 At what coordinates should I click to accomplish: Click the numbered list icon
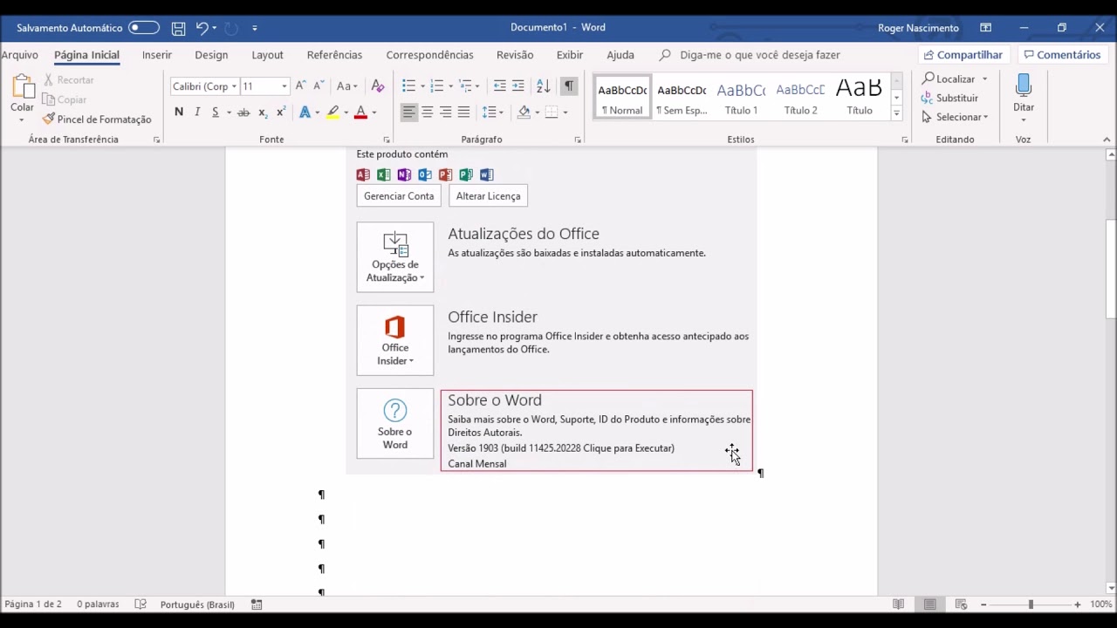coord(437,86)
